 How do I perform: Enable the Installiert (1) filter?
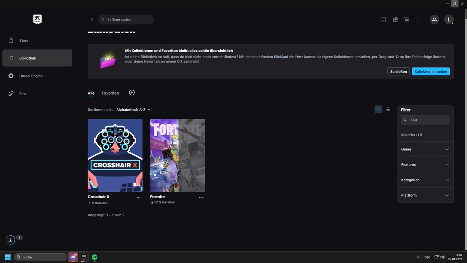point(411,134)
